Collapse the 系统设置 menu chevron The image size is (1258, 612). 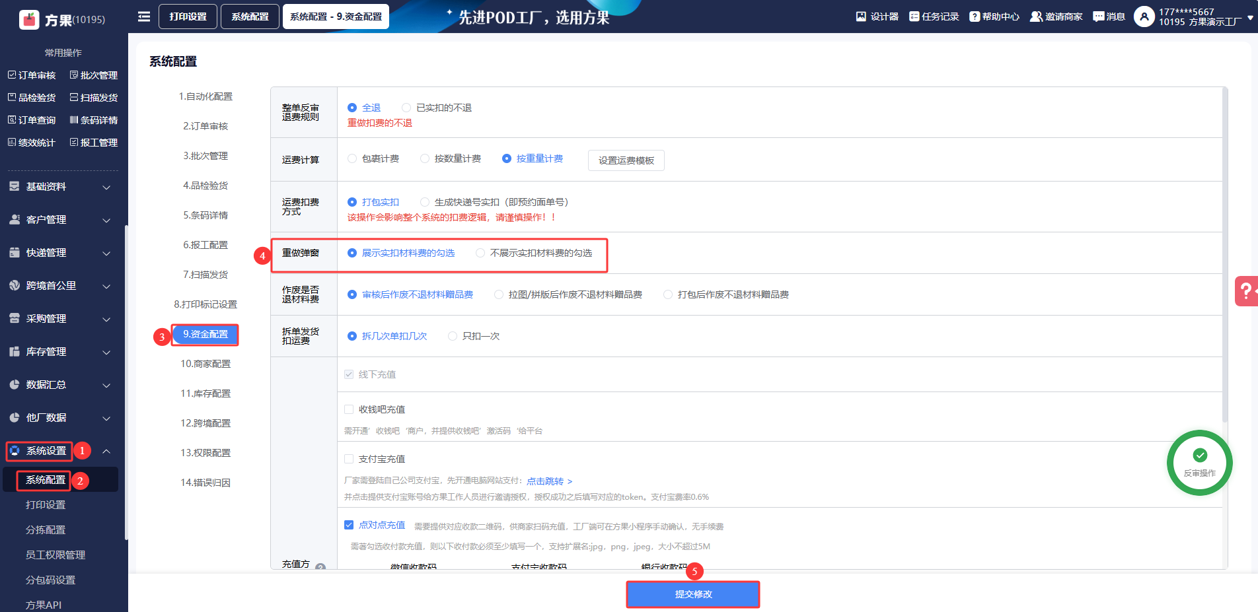pyautogui.click(x=106, y=451)
